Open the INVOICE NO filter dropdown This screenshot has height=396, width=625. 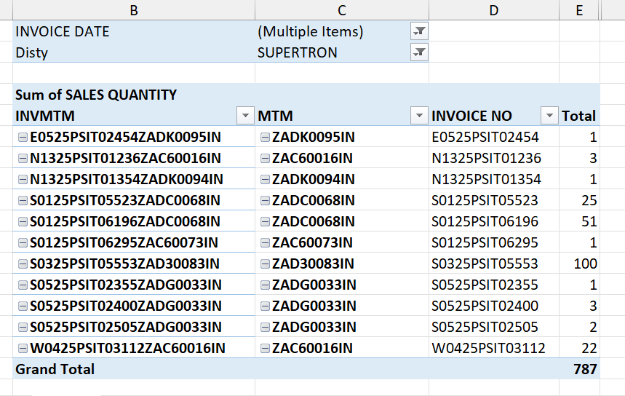pyautogui.click(x=549, y=116)
